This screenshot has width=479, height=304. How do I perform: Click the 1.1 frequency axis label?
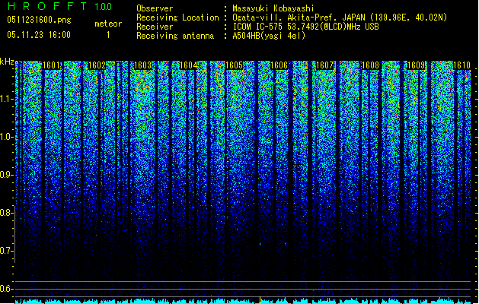tap(7, 99)
